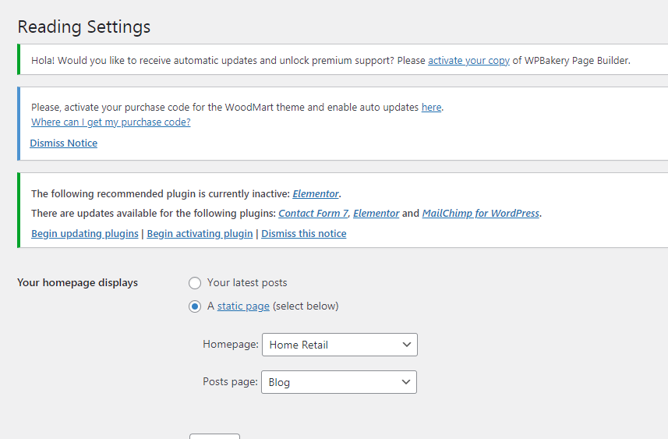
Task: Click the 'Homepage:' field label
Action: coord(230,345)
